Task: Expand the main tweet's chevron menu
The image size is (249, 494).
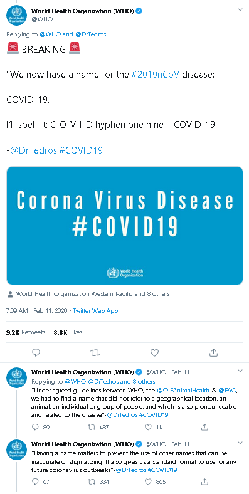Action: pyautogui.click(x=240, y=10)
